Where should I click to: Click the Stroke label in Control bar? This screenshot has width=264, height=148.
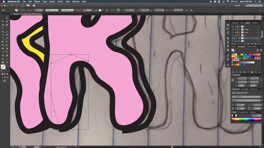point(29,10)
